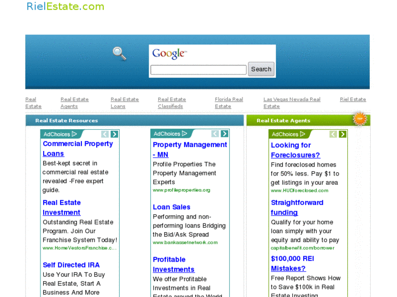Click the Real Estate Agents green section header
Screen dimensions: 397x297
pyautogui.click(x=309, y=120)
